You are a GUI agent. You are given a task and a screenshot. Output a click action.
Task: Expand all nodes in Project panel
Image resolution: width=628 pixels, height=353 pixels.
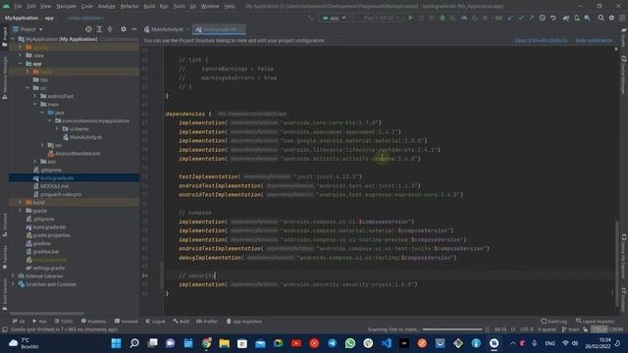point(99,29)
